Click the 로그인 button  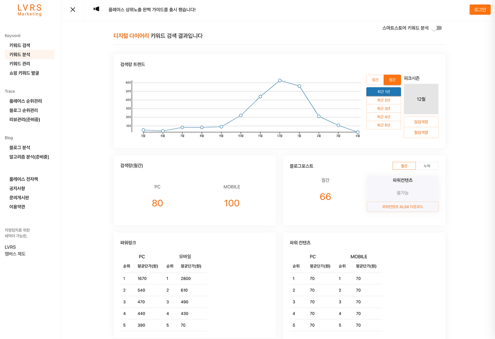480,10
